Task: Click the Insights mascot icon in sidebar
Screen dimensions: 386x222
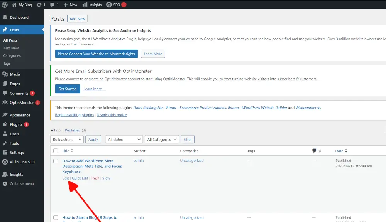Action: [5, 174]
